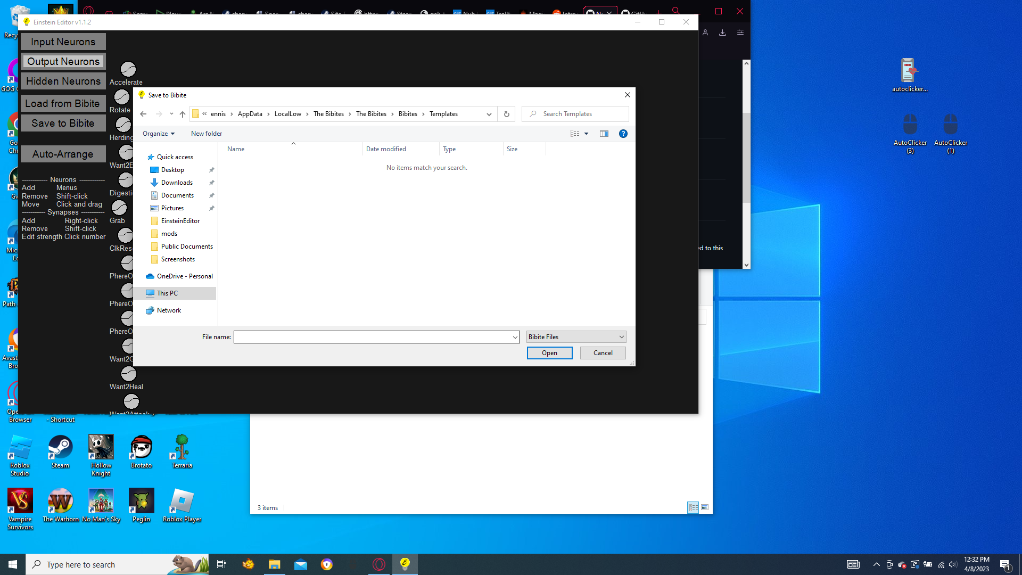Click the File name input field
This screenshot has width=1022, height=575.
[x=373, y=337]
